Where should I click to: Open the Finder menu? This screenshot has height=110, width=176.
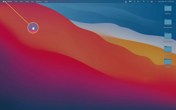point(10,1)
